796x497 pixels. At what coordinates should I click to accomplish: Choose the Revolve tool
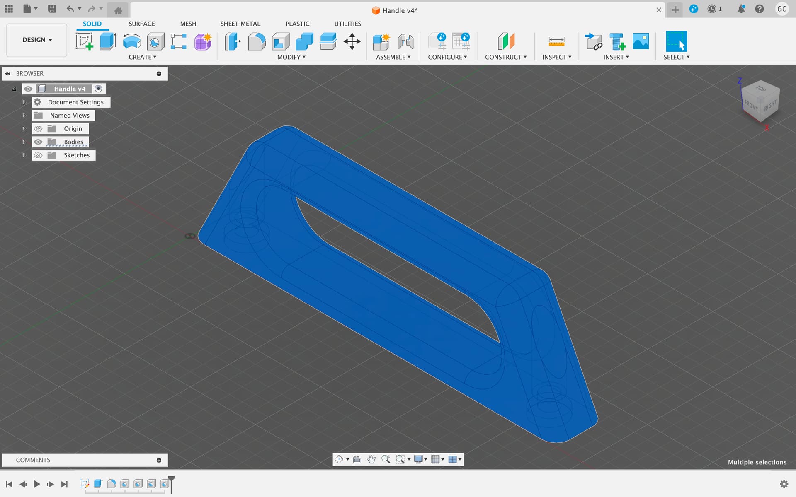click(132, 41)
